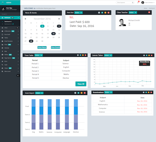Click the Inbox icon in the sidebar

3,28
